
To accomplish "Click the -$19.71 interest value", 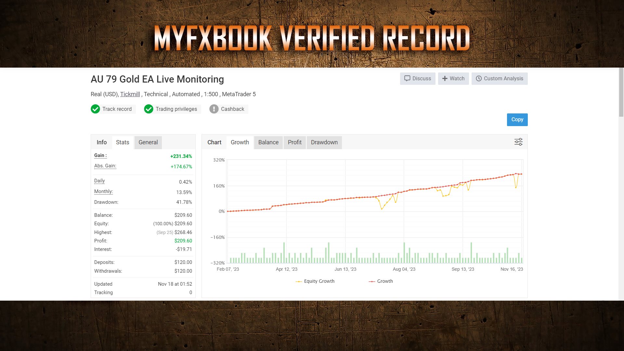I will [184, 249].
